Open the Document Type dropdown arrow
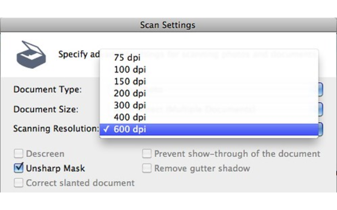 (320, 89)
